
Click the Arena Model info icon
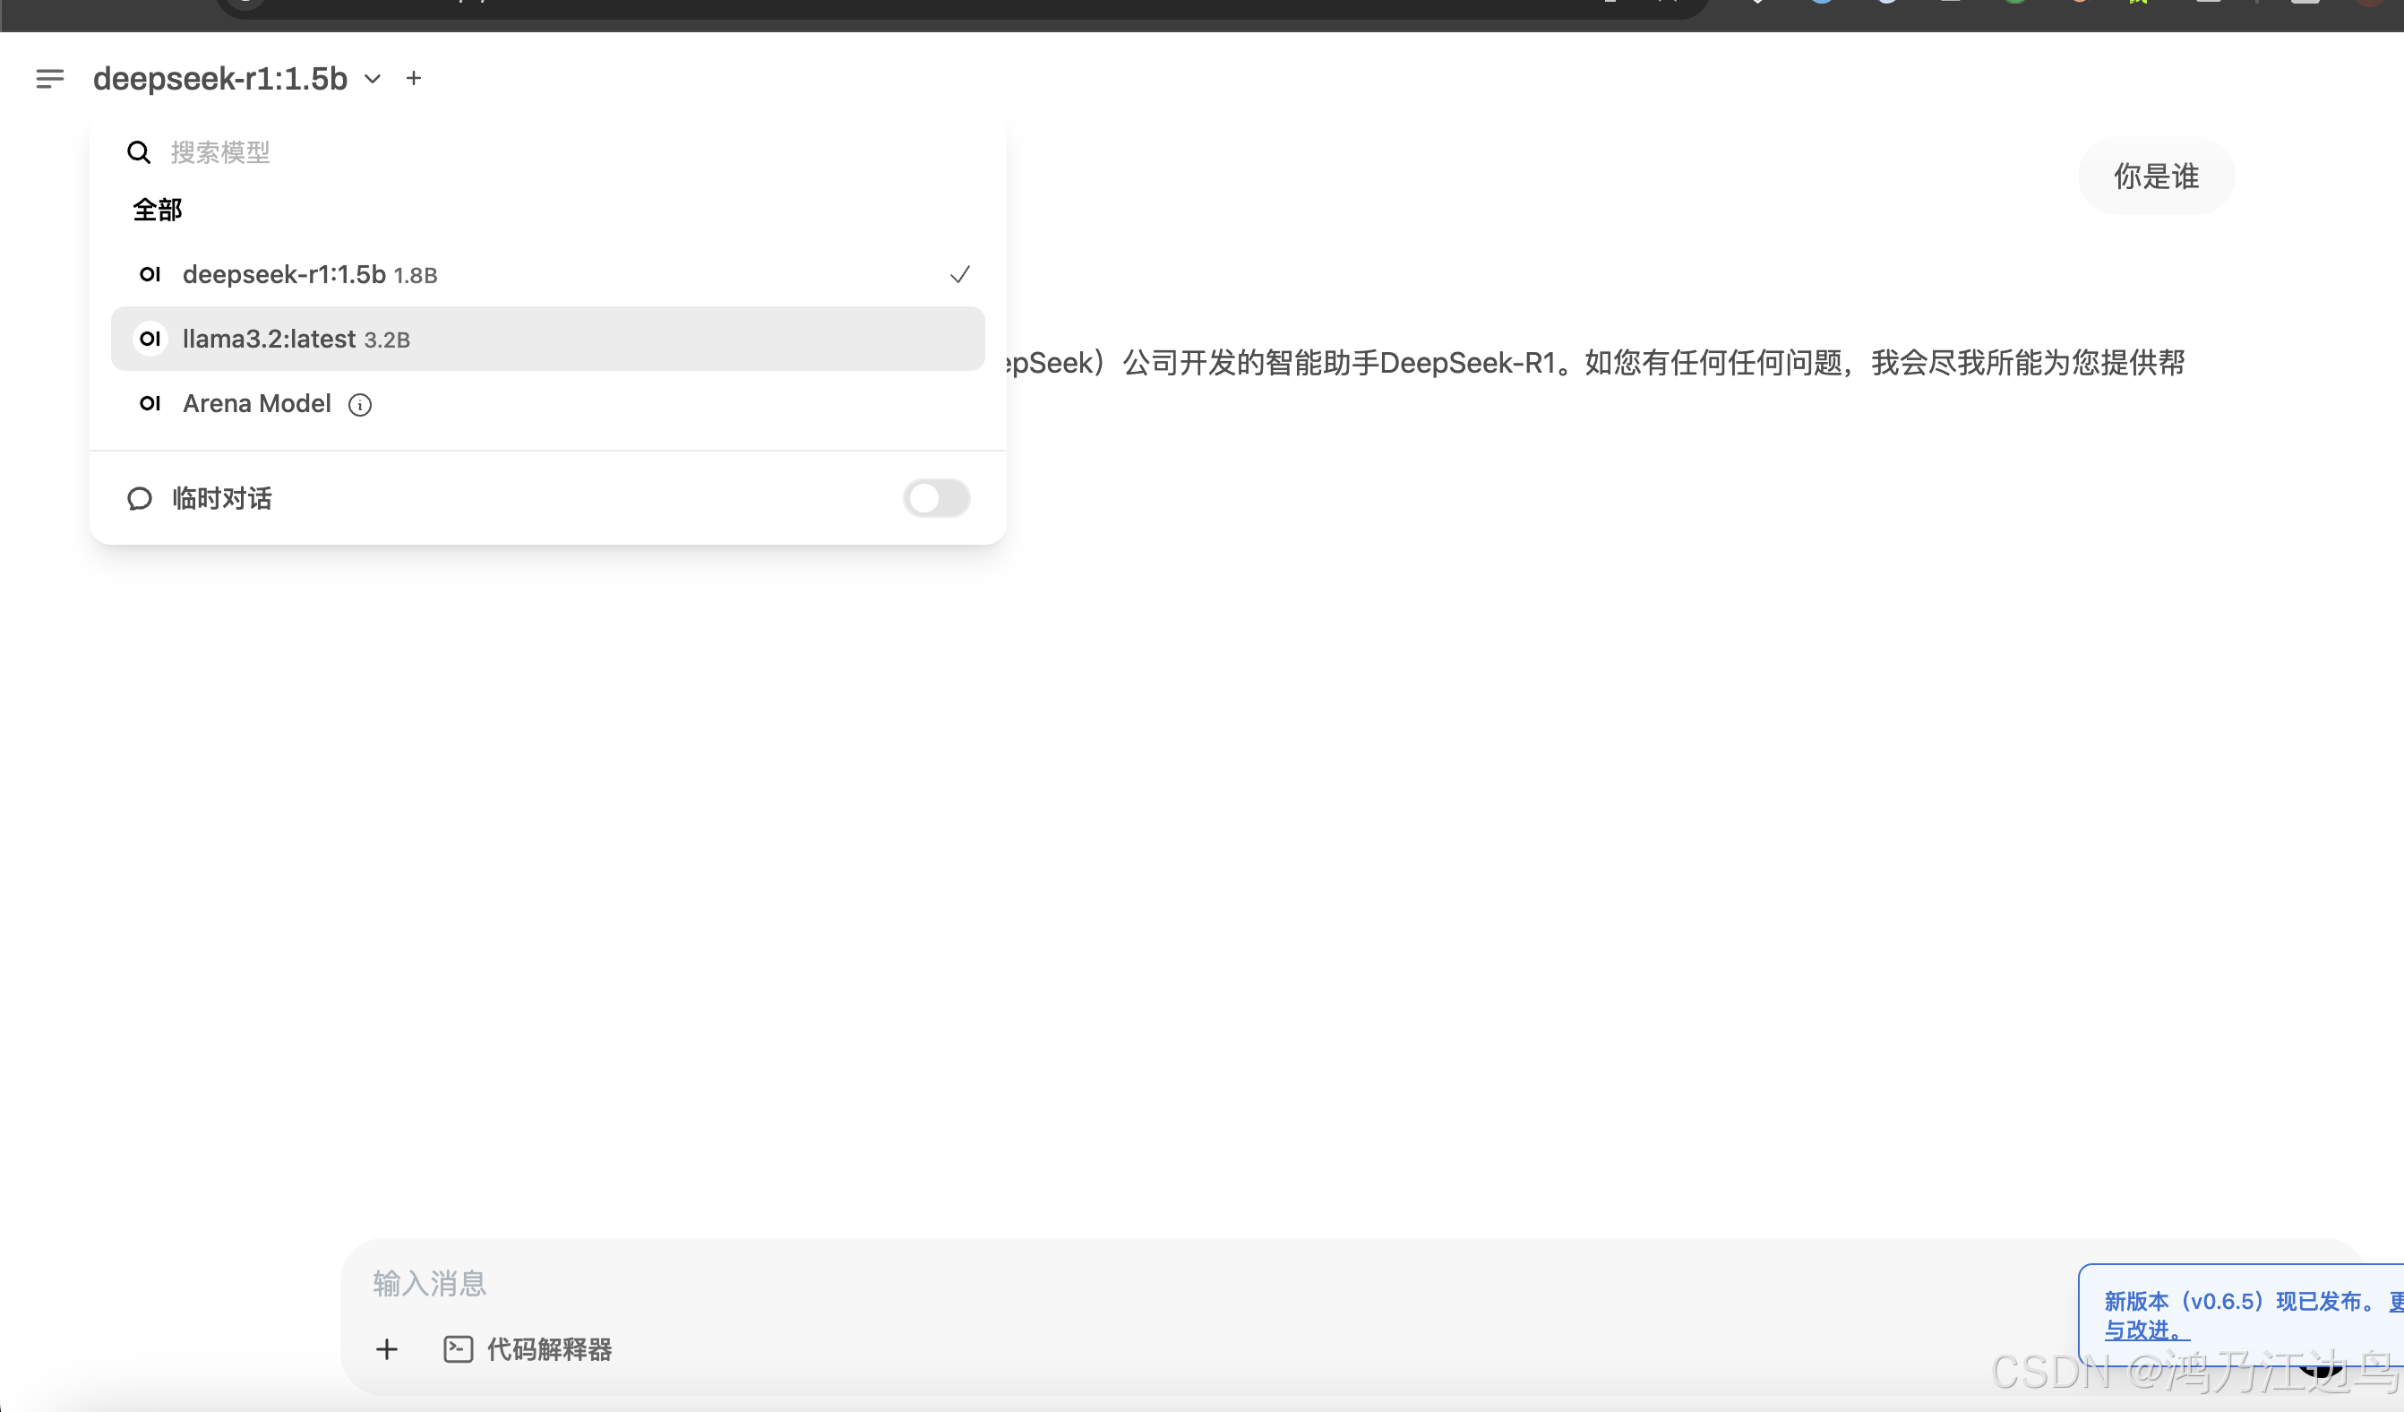coord(360,406)
